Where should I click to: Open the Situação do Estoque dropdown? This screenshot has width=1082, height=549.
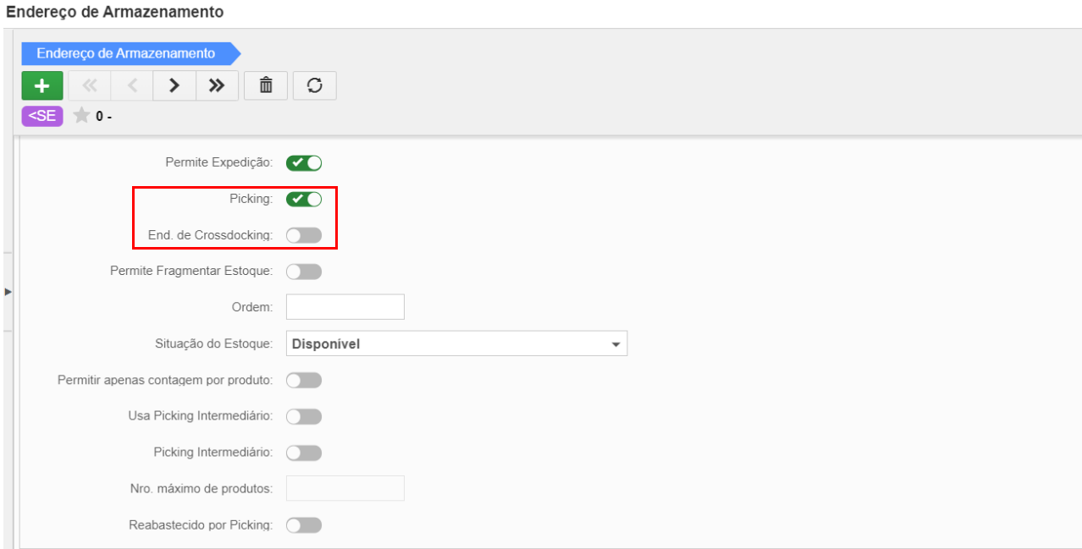[456, 343]
